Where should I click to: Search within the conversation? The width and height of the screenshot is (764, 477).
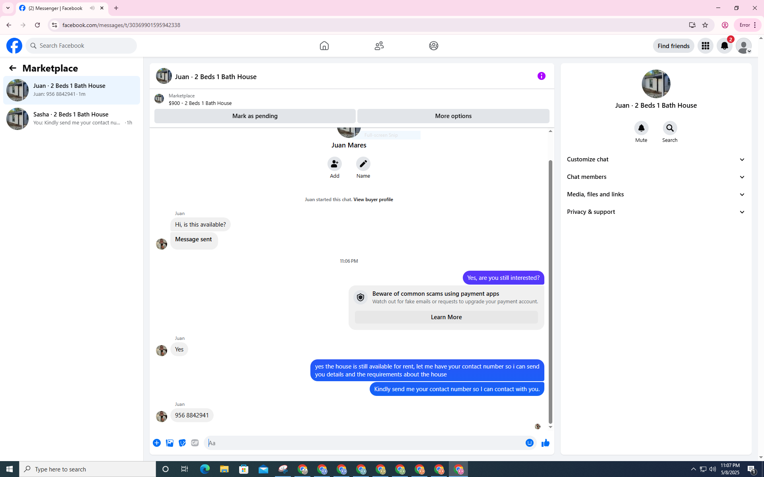tap(670, 128)
